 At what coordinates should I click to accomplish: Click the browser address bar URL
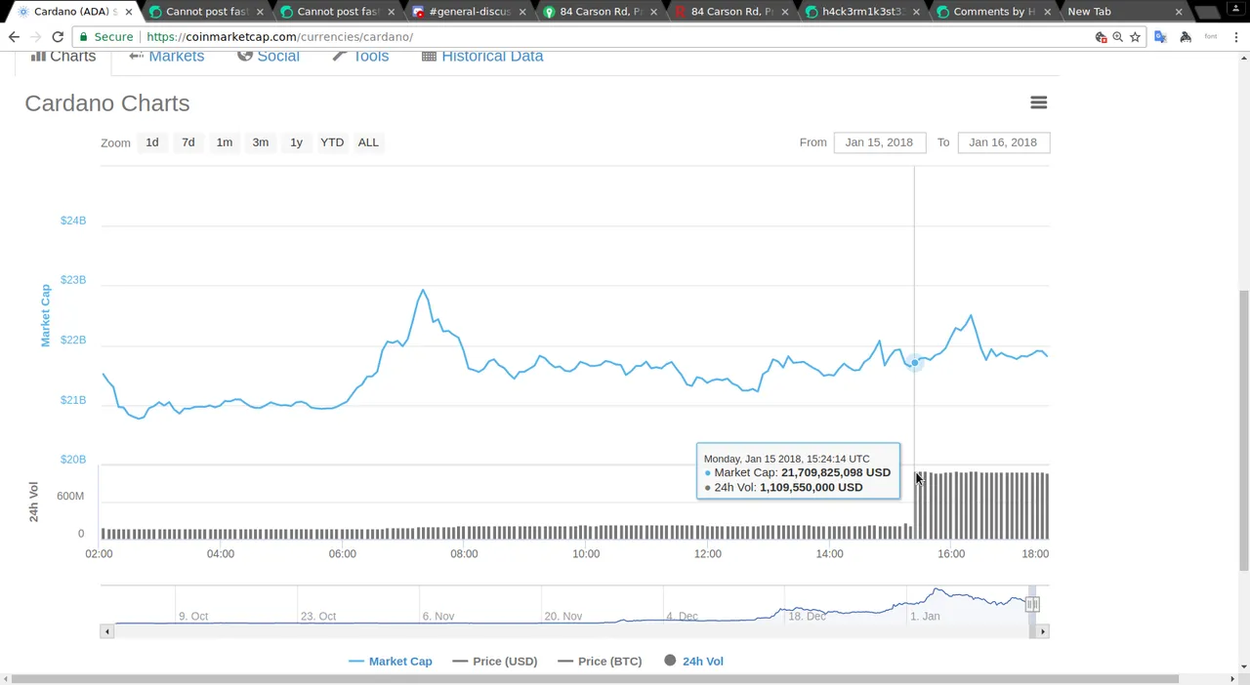pos(279,37)
